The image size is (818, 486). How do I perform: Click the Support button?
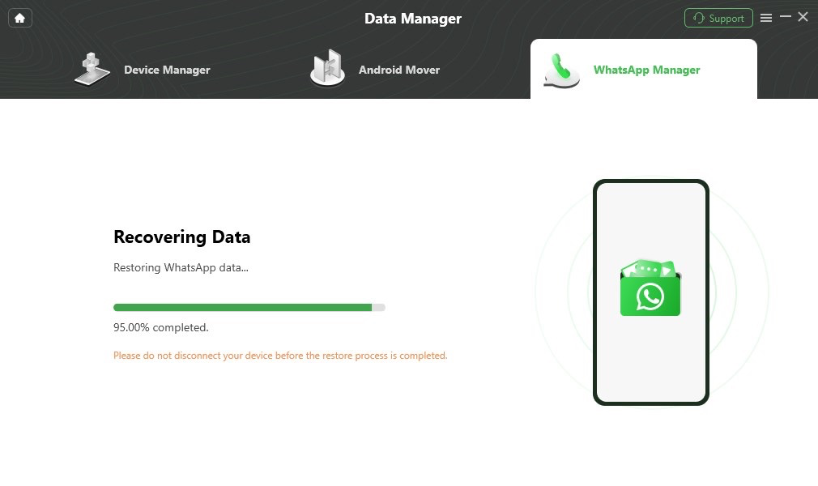coord(718,18)
